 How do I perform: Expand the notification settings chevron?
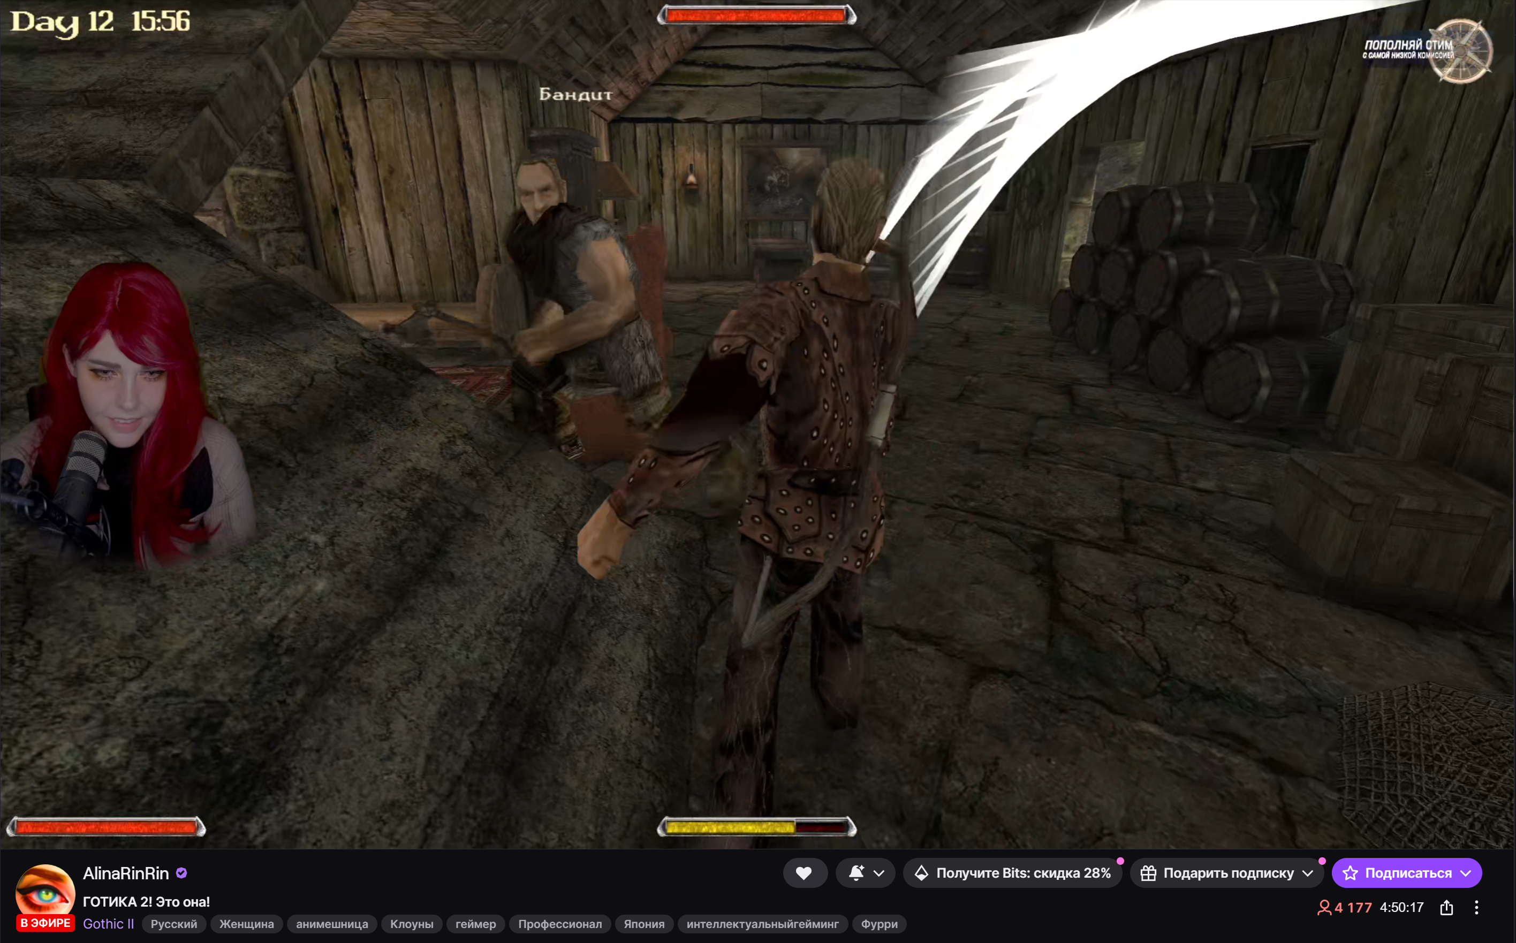[879, 873]
